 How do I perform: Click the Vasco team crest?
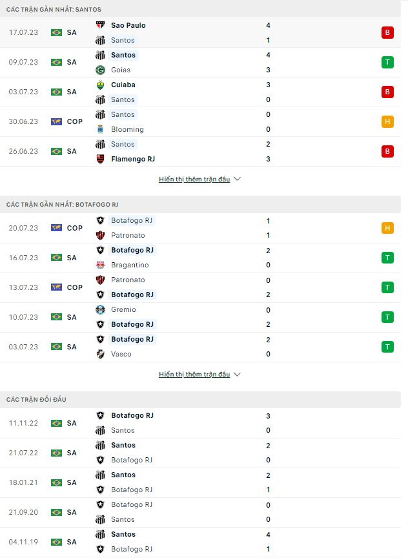[x=100, y=354]
